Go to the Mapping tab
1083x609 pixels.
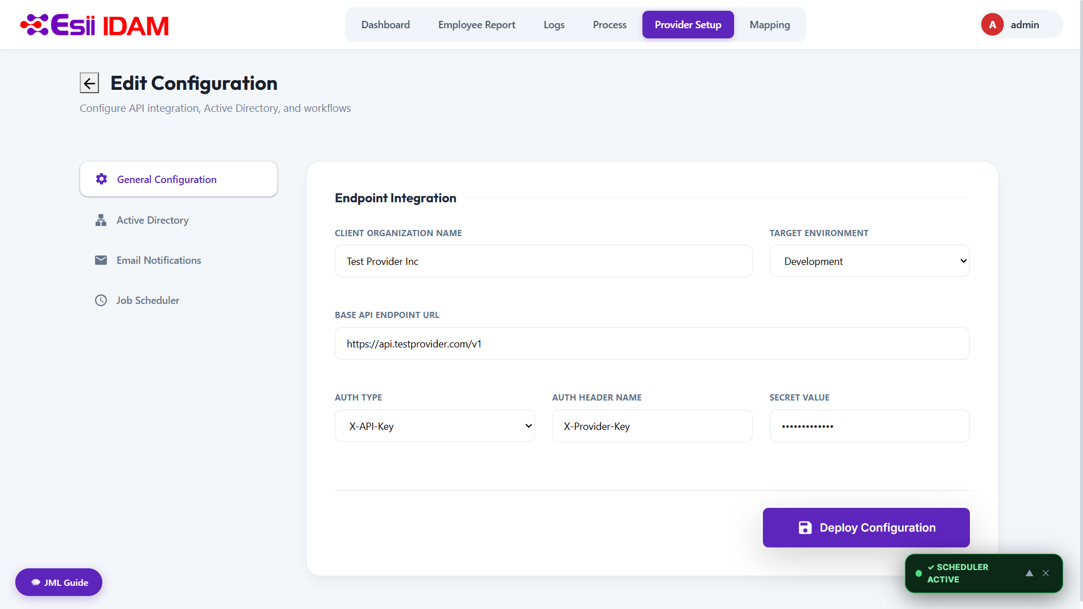click(x=770, y=25)
